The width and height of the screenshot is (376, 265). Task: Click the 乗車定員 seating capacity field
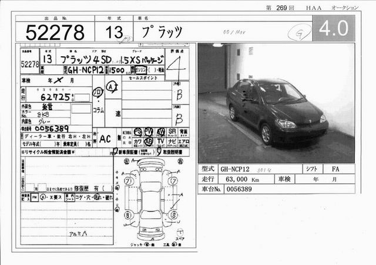pos(76,144)
